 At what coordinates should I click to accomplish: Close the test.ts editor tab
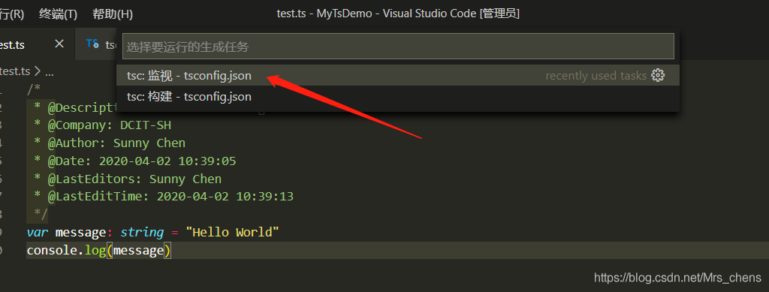click(59, 44)
